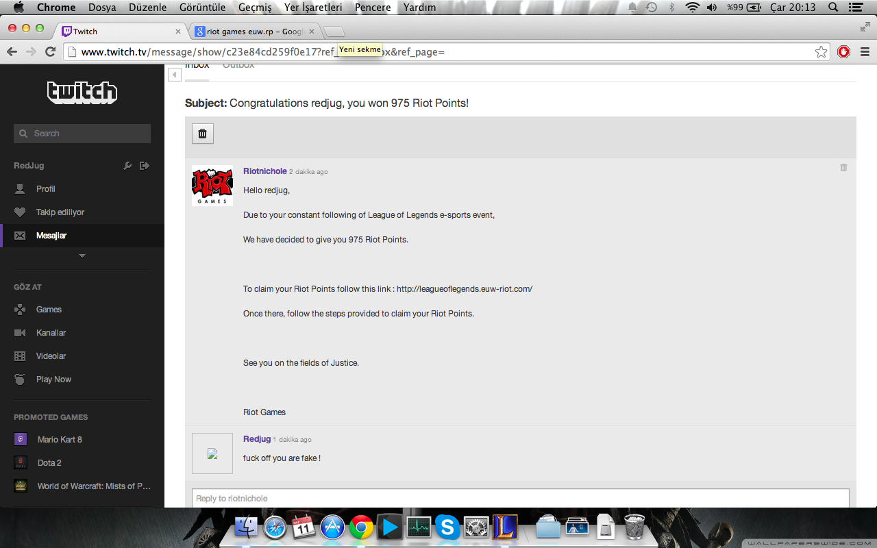Image resolution: width=877 pixels, height=548 pixels.
Task: Click the Twitch search field
Action: pos(82,134)
